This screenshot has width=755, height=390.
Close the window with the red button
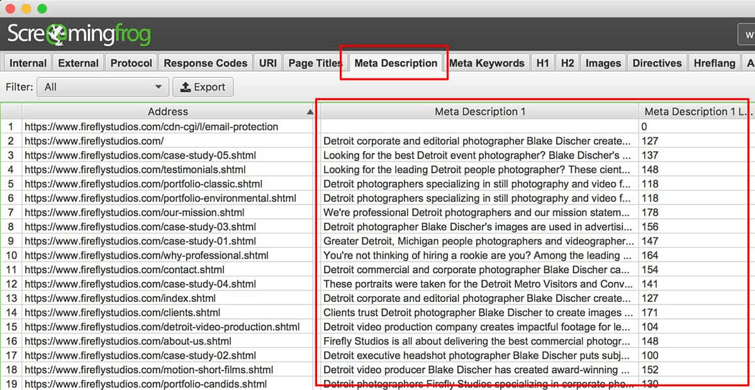click(10, 9)
